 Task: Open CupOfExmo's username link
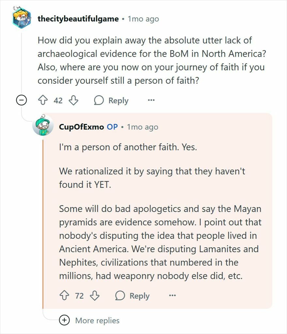(81, 127)
